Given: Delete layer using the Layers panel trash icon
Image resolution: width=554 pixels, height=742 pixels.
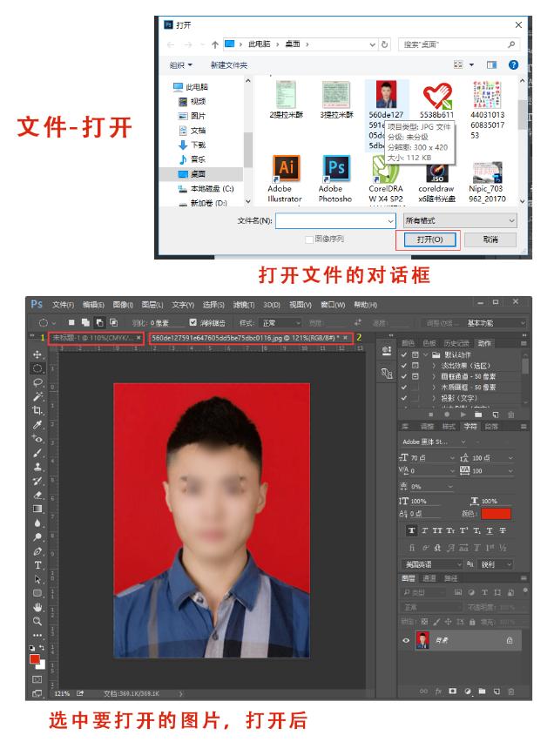Looking at the screenshot, I should 511,691.
